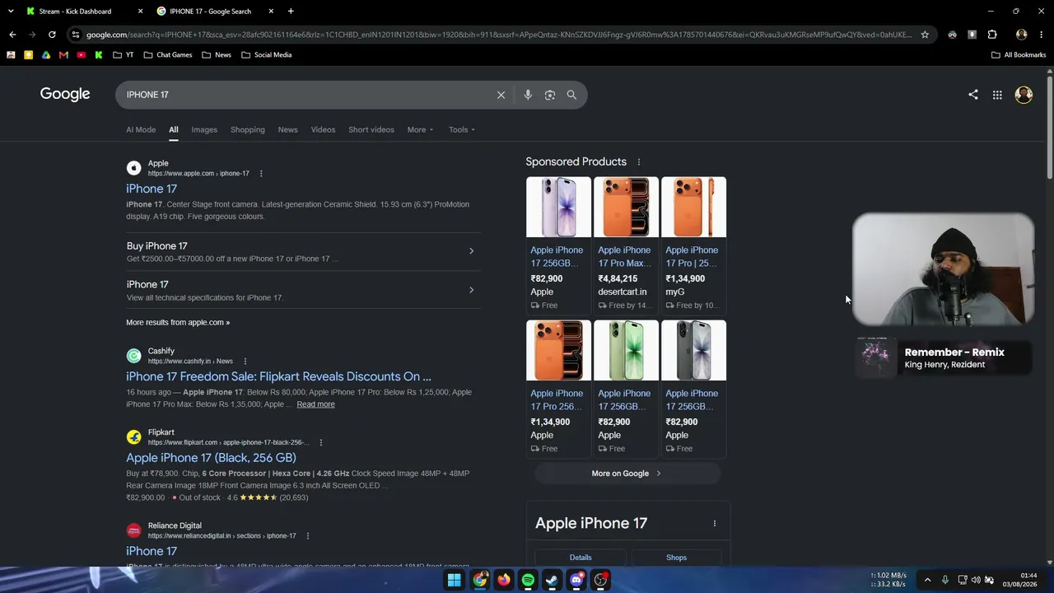
Task: Open the Tools dropdown
Action: (x=462, y=129)
